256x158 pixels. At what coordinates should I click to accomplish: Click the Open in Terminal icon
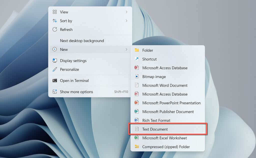[55, 81]
